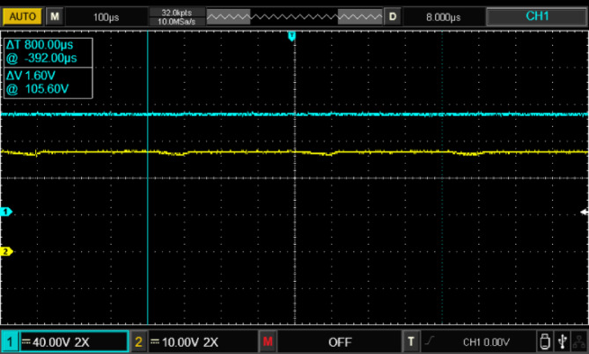This screenshot has width=589, height=354.
Task: Click the T trigger label in bottom bar
Action: coord(411,342)
